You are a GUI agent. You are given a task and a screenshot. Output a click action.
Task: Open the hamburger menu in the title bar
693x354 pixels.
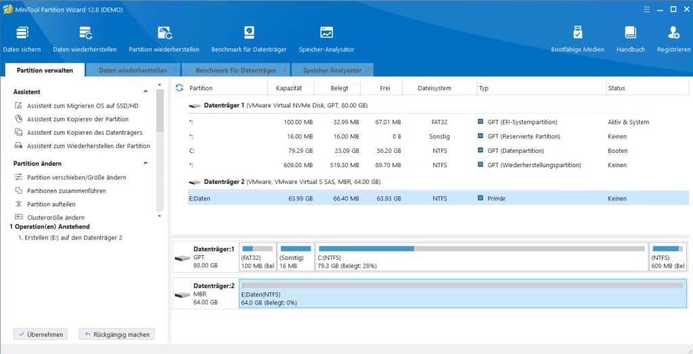(x=646, y=9)
